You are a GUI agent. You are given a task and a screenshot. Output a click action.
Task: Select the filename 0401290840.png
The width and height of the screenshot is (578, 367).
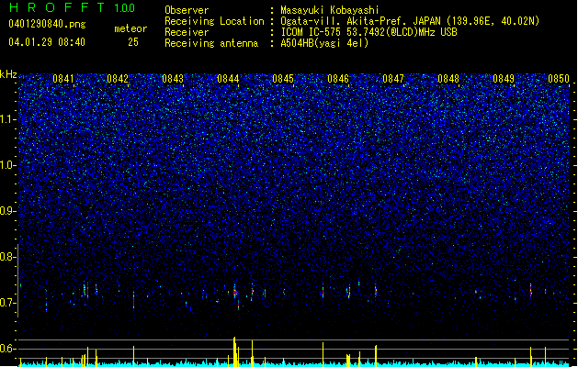[x=47, y=25]
